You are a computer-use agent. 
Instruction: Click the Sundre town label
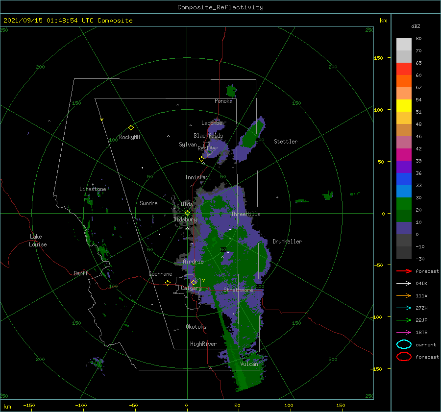click(x=148, y=203)
